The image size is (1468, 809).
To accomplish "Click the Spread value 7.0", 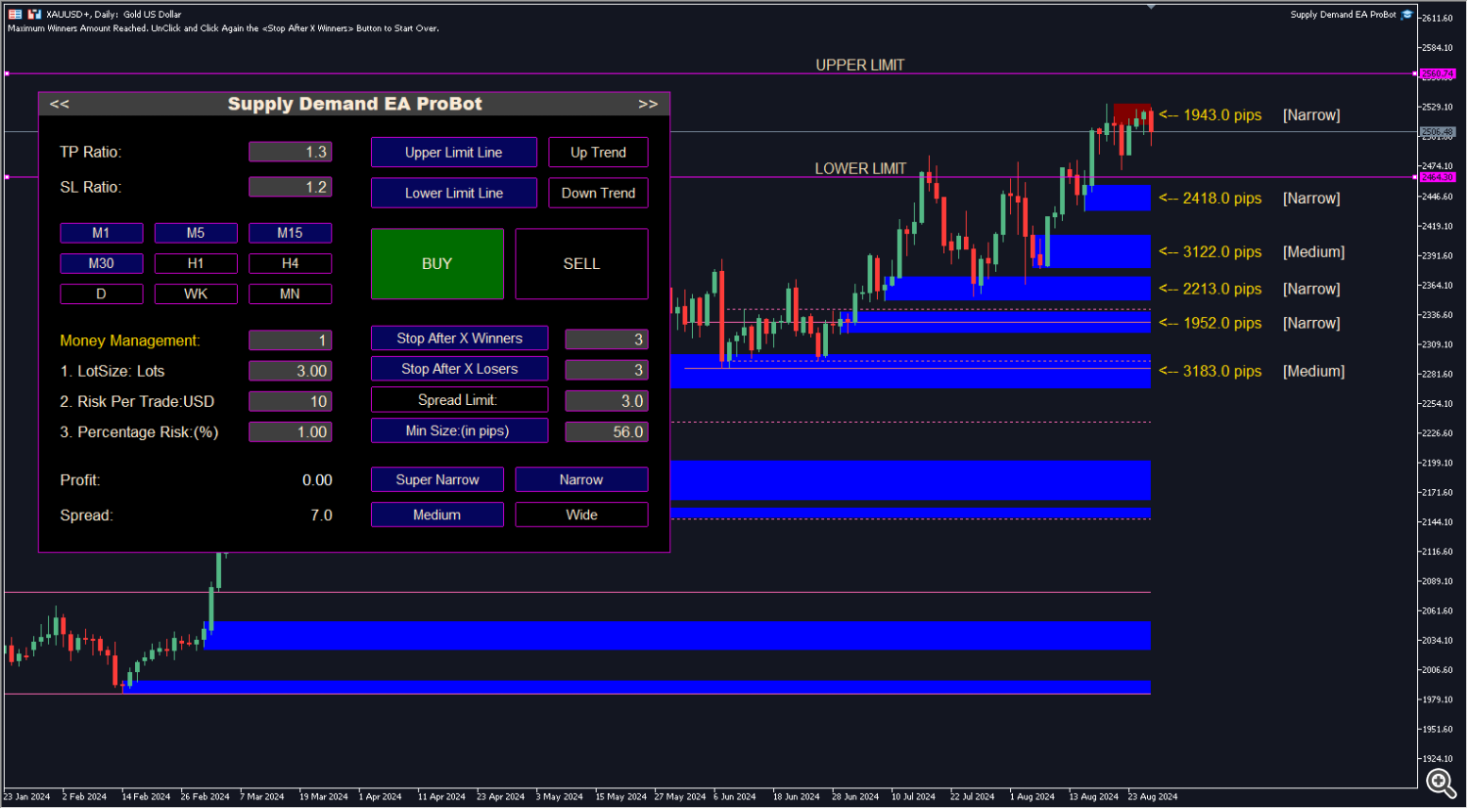I will (x=322, y=516).
